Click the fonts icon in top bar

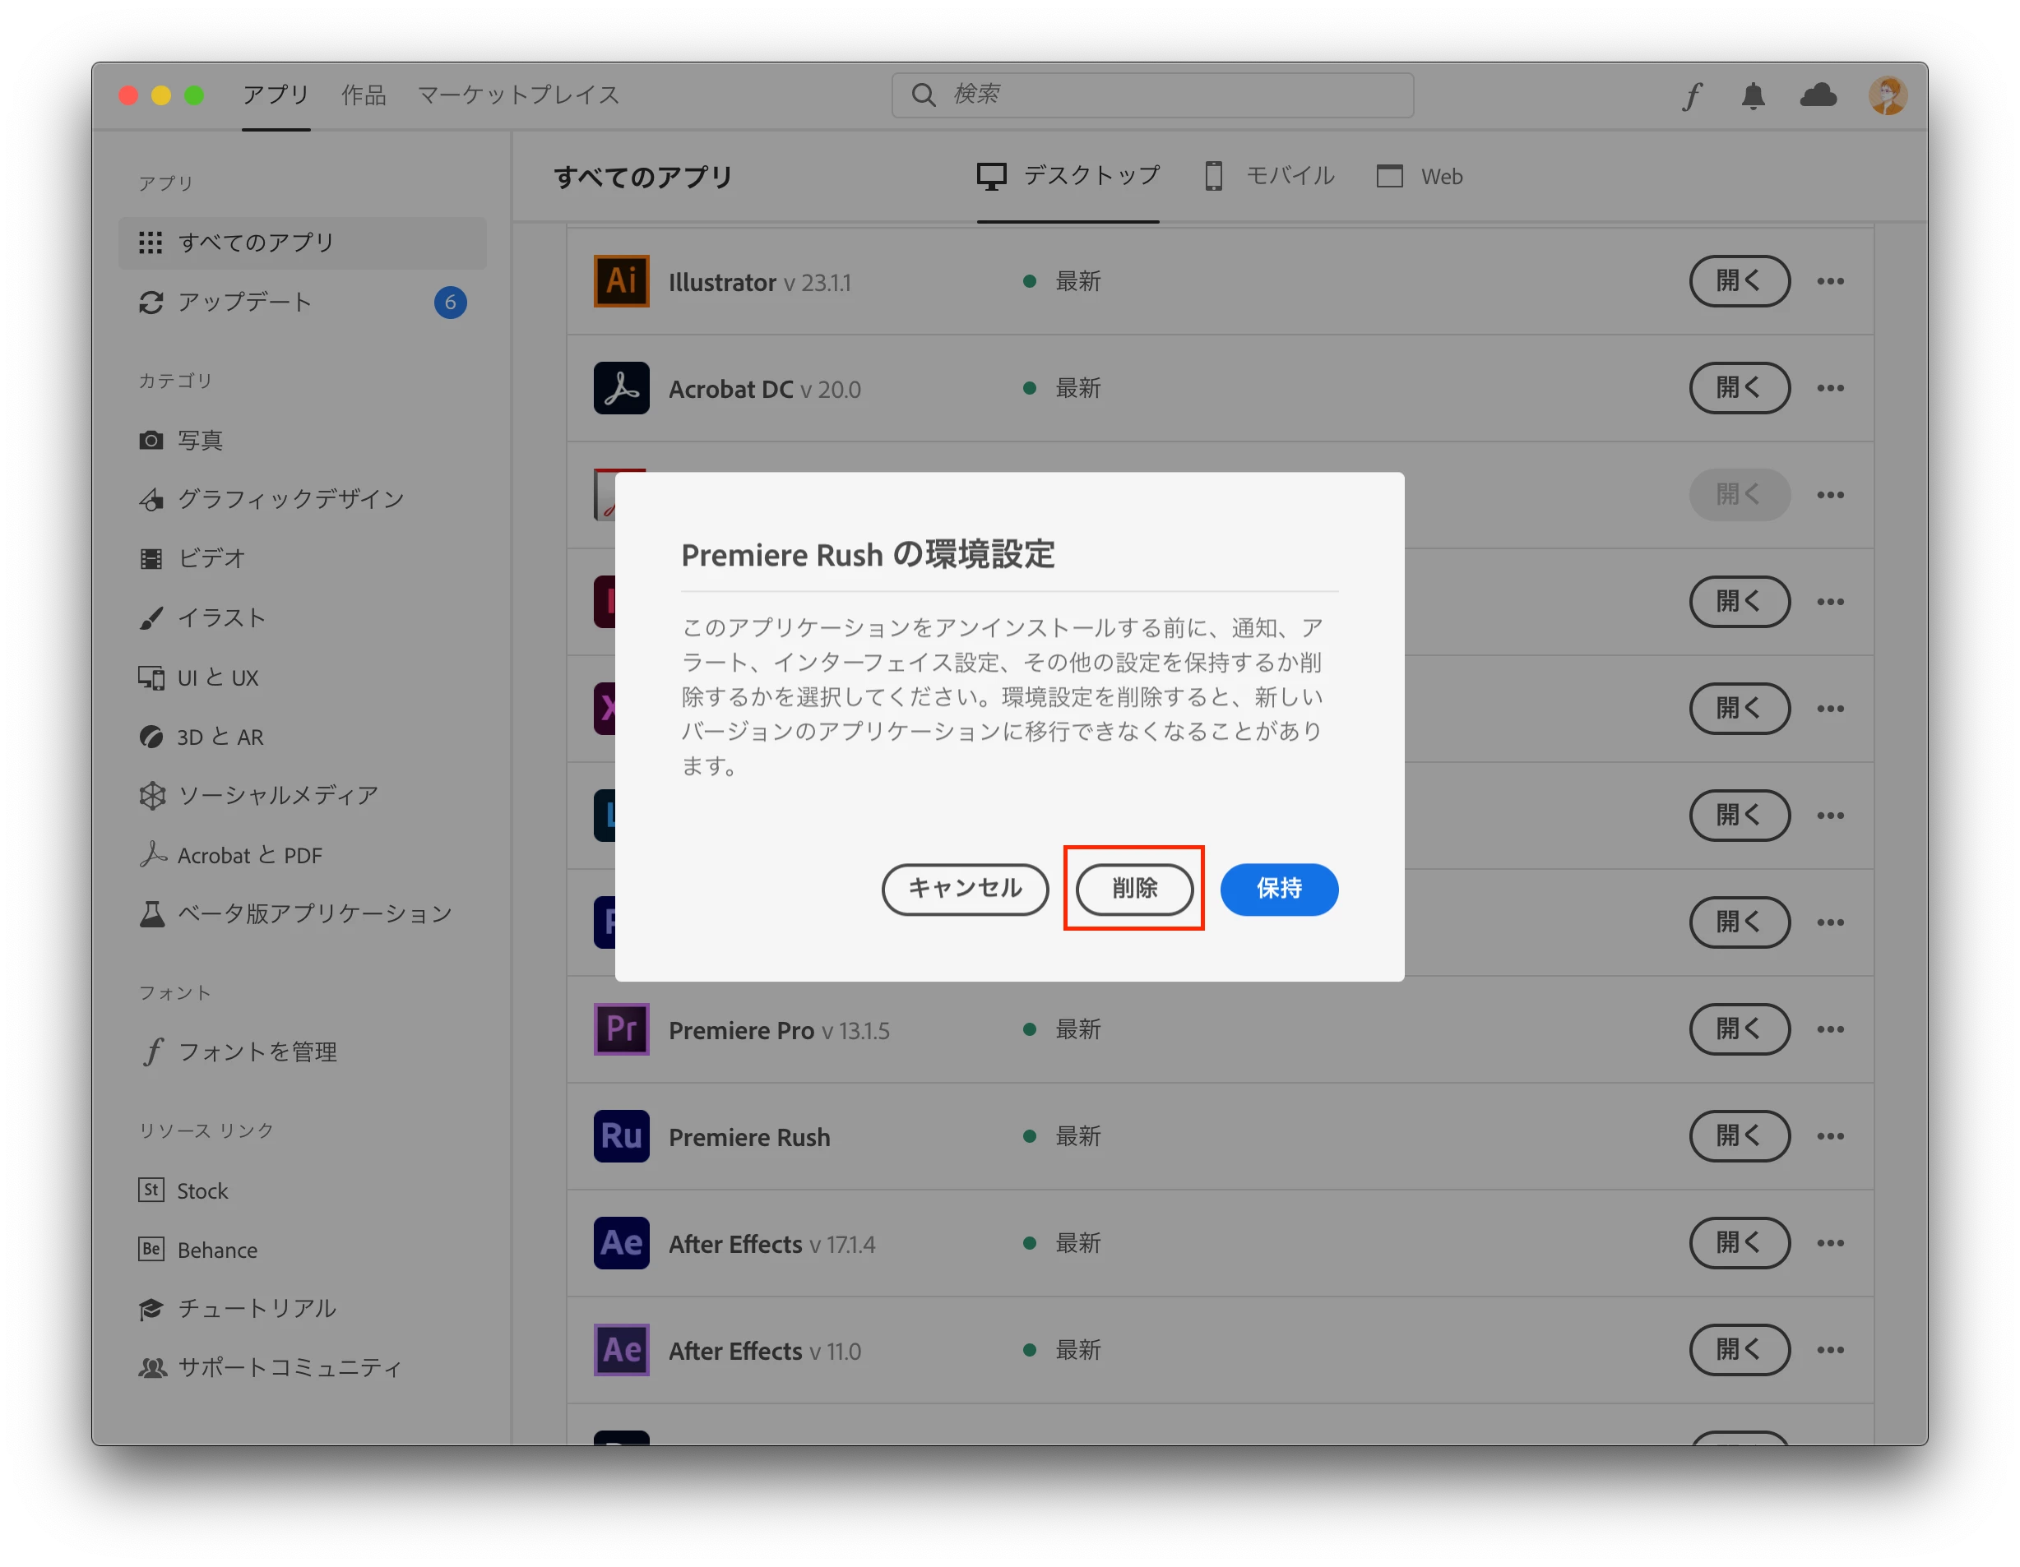point(1692,95)
